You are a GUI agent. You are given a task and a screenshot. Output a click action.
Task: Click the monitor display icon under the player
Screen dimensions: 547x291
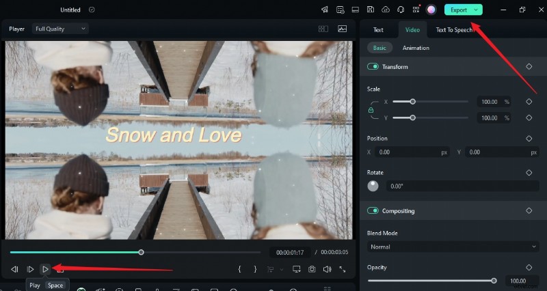297,269
